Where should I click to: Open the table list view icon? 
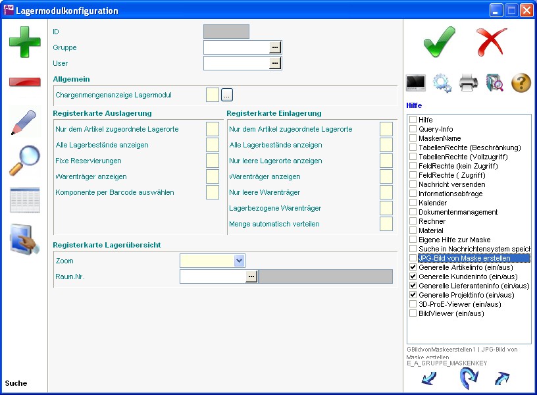coord(24,200)
